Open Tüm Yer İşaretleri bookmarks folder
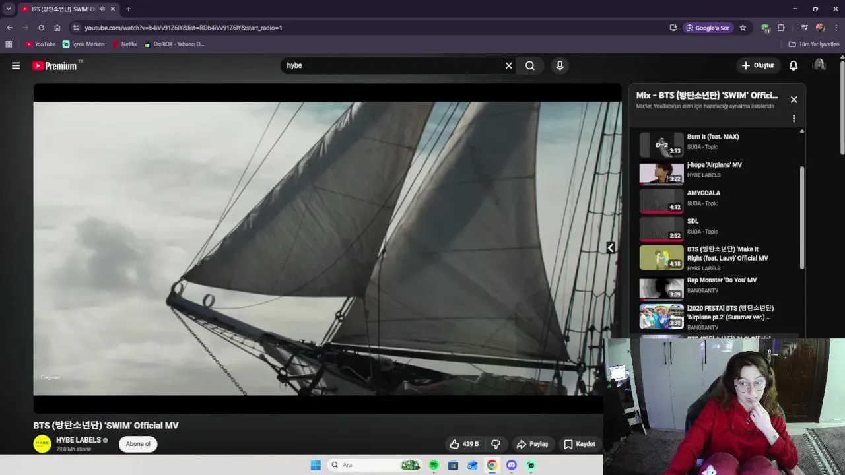The width and height of the screenshot is (845, 475). pyautogui.click(x=814, y=44)
